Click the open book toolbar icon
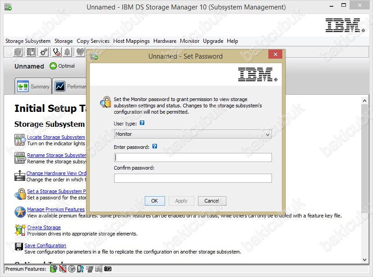The image size is (373, 277). tap(31, 52)
